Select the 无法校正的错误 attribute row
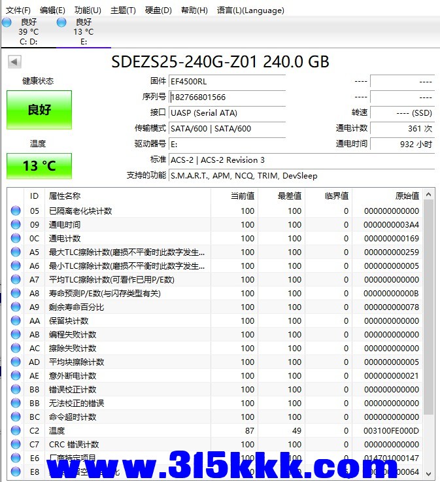This screenshot has width=440, height=482. (215, 403)
